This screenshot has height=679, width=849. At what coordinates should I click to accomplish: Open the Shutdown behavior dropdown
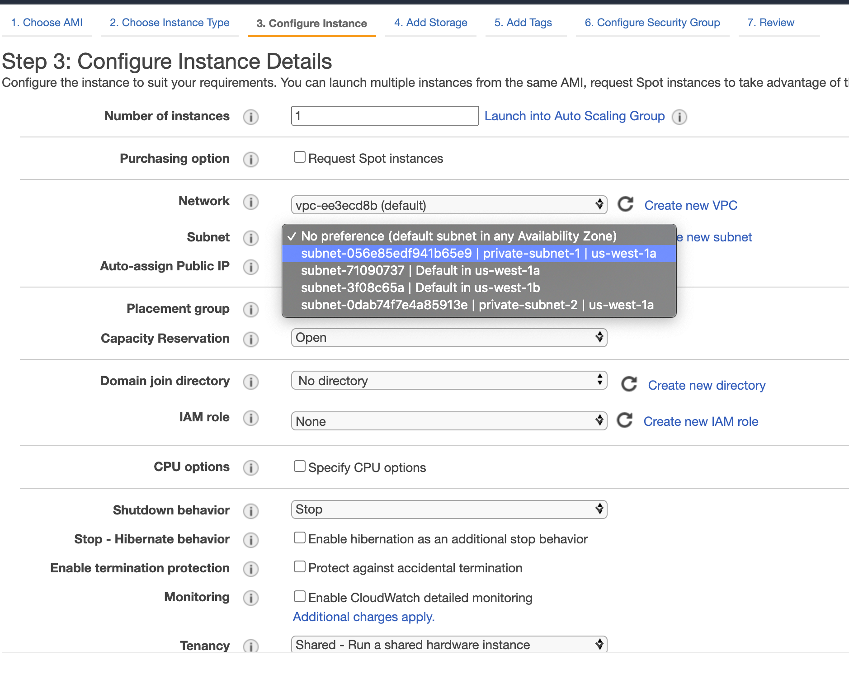tap(448, 509)
